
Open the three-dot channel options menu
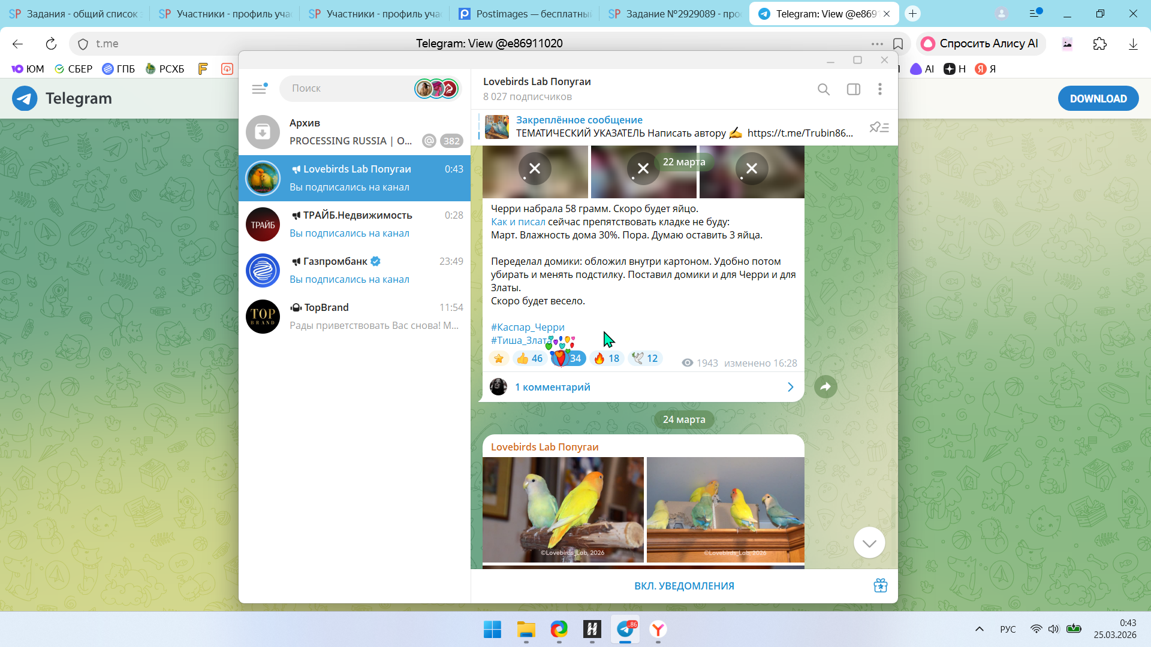point(880,89)
